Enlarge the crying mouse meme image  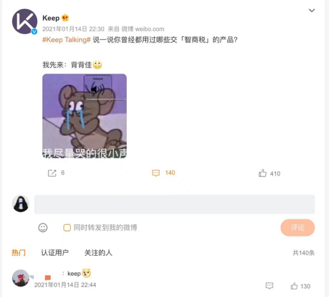tap(85, 116)
